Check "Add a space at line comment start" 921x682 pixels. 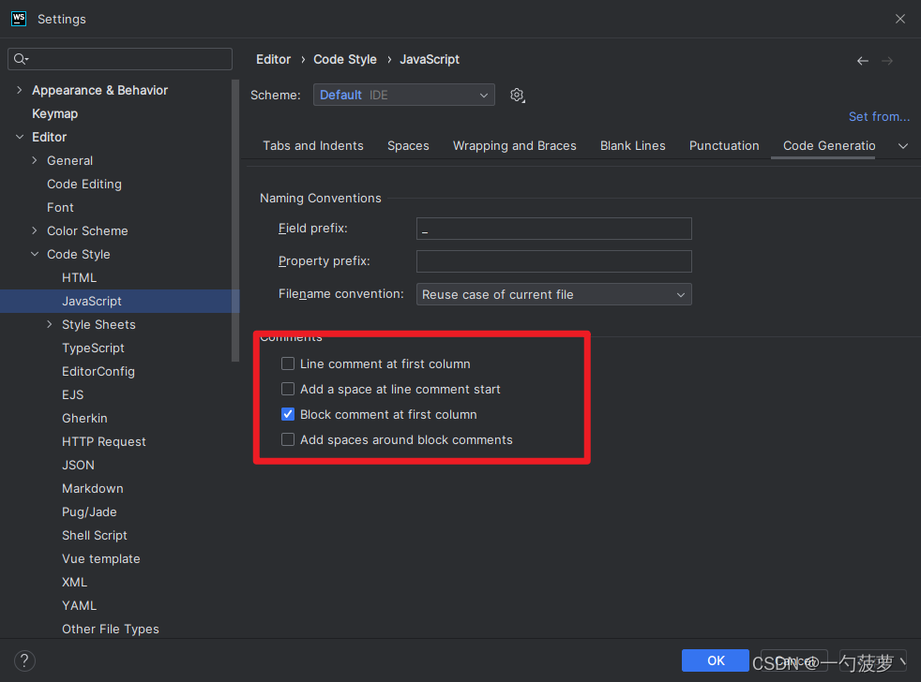288,389
